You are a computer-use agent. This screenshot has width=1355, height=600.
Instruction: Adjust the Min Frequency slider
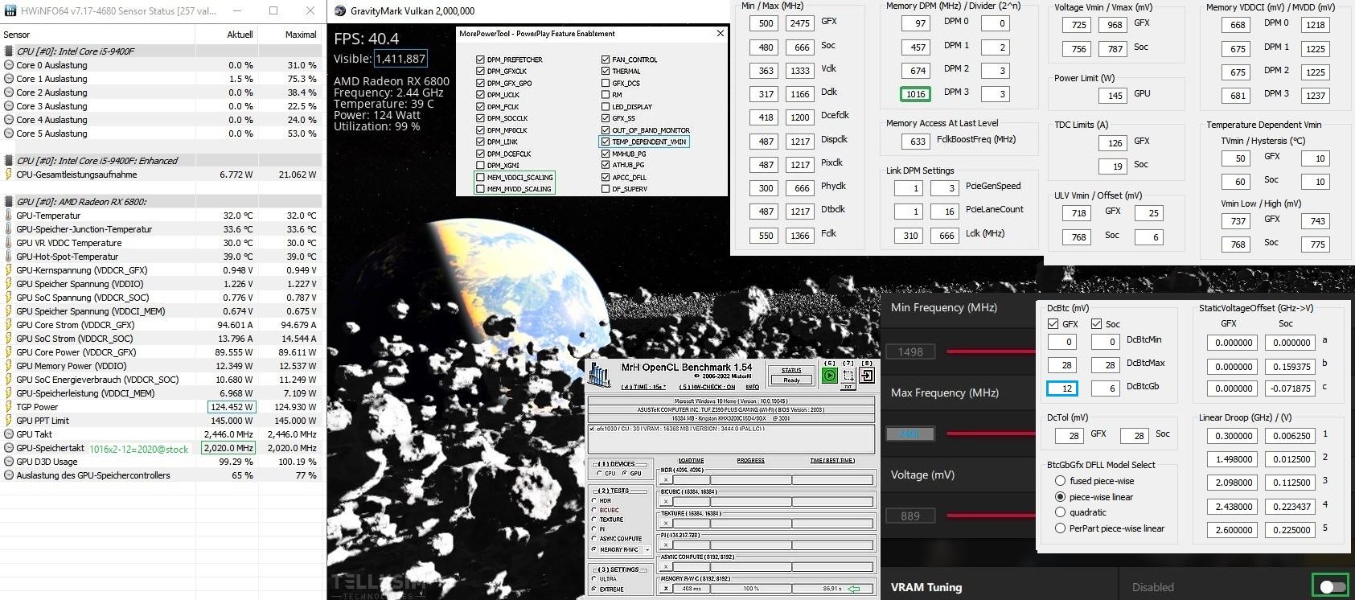[x=991, y=351]
